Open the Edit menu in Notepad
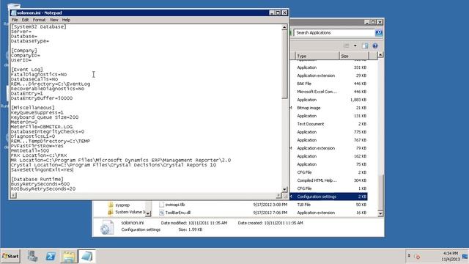 pyautogui.click(x=25, y=20)
